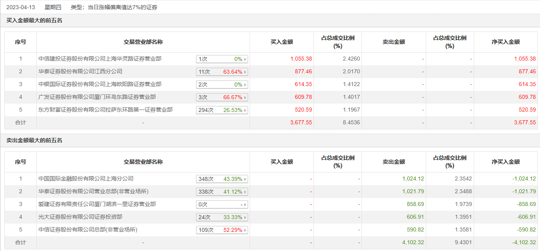
Task: Open 光大证券股份有限公司证券投资部 link
Action: coord(80,217)
